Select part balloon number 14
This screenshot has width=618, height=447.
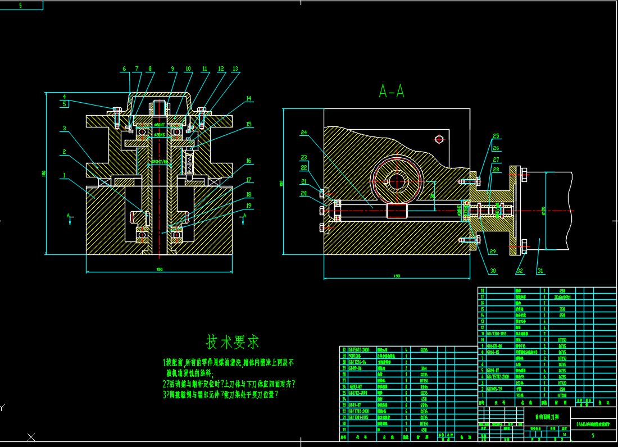[x=248, y=98]
